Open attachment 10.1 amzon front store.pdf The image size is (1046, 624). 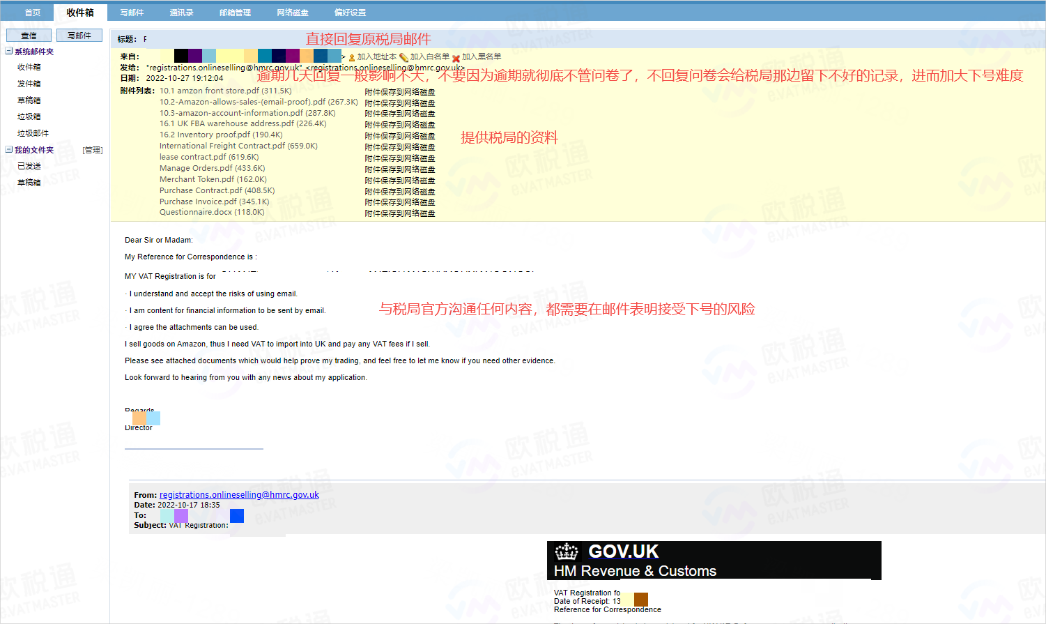pos(226,91)
